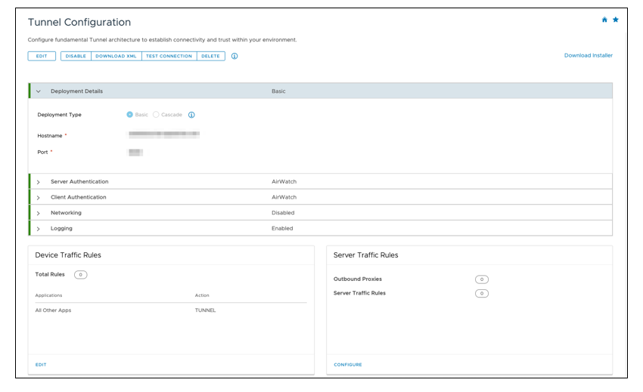
Task: Click info icon next to Delete button
Action: [x=235, y=56]
